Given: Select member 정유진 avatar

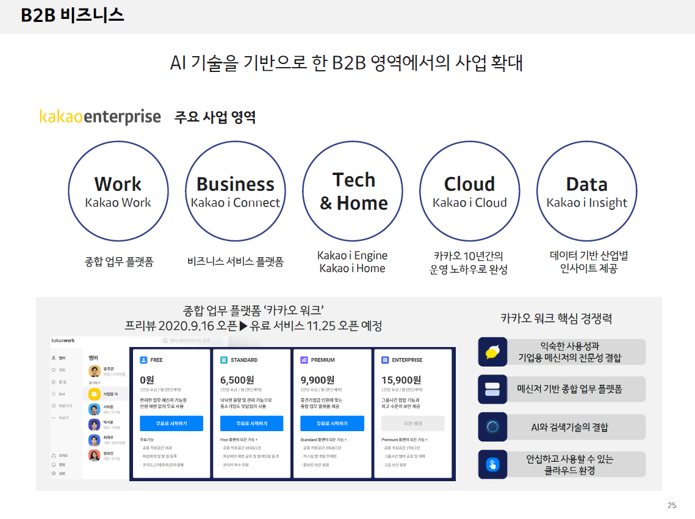Looking at the screenshot, I should pos(95,455).
